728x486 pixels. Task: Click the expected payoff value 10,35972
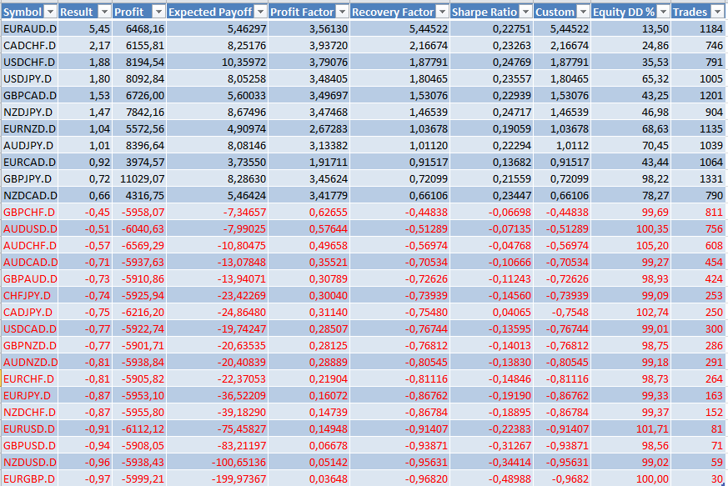pyautogui.click(x=244, y=63)
